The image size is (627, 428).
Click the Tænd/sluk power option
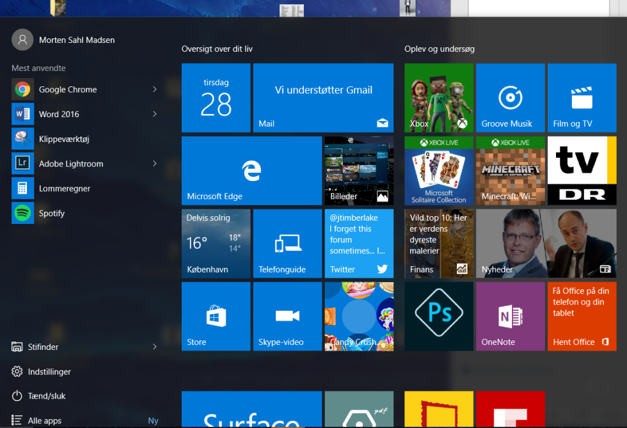pyautogui.click(x=47, y=396)
